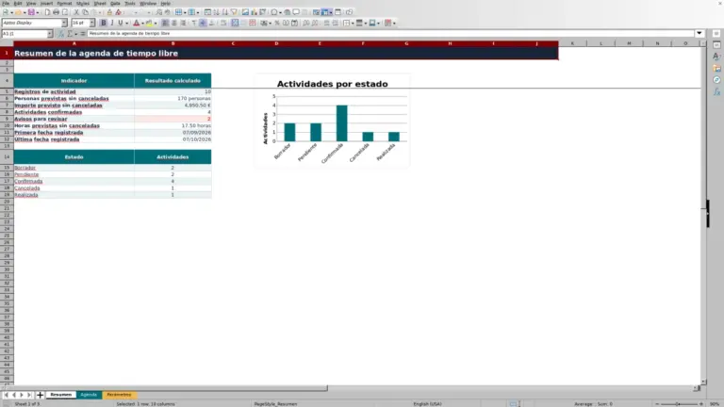Click the Insert image icon

coord(245,12)
